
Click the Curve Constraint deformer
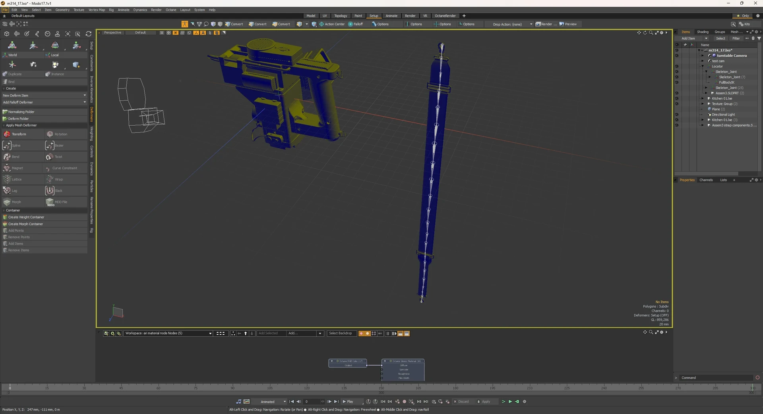66,168
